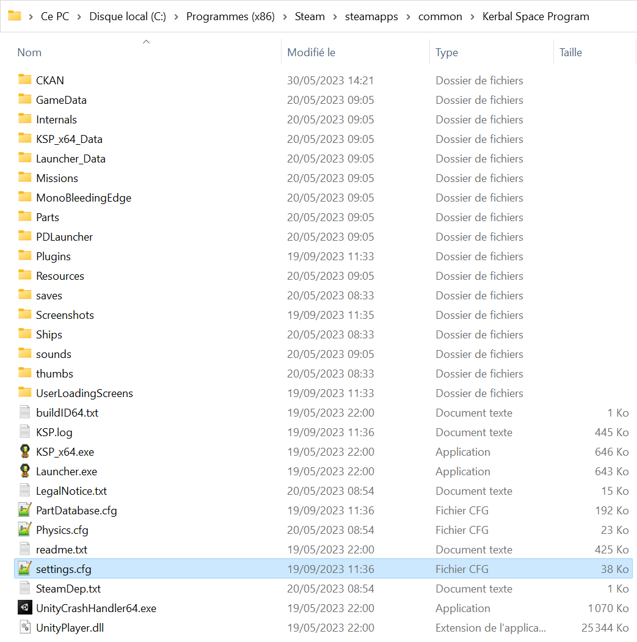The image size is (637, 642).
Task: Select the UnityPlayer.dll file icon
Action: click(24, 627)
